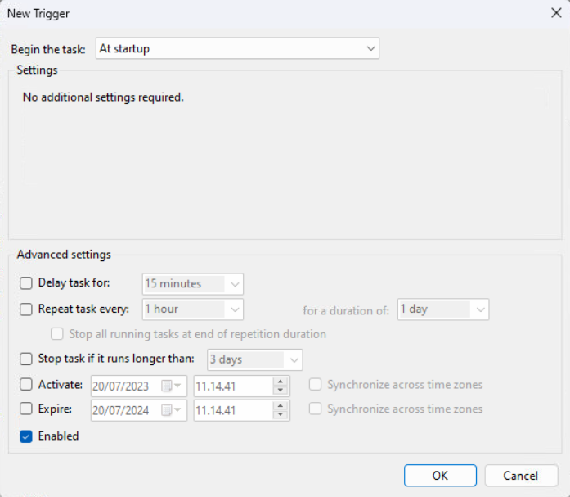
Task: Open the Activate date calendar picker icon
Action: tap(167, 386)
